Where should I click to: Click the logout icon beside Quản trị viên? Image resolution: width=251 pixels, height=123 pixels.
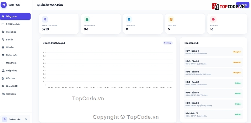(26, 119)
